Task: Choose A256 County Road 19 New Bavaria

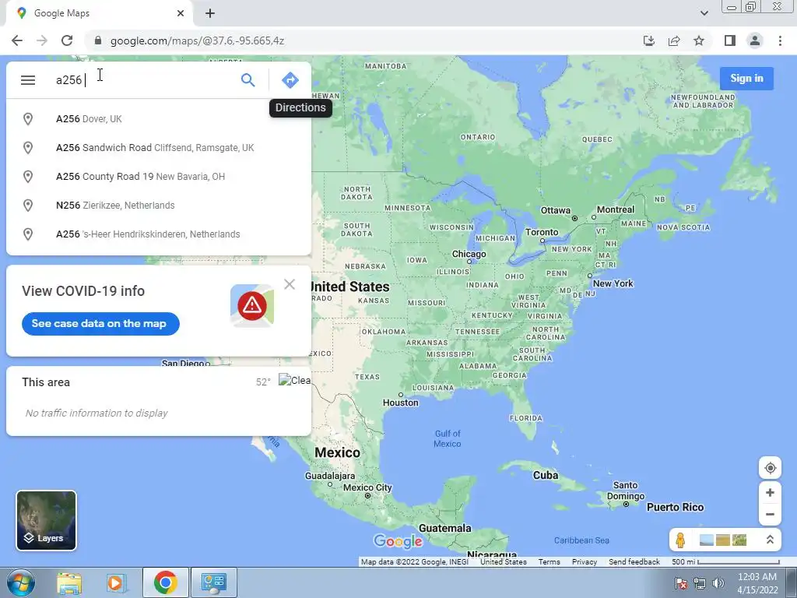Action: click(159, 177)
